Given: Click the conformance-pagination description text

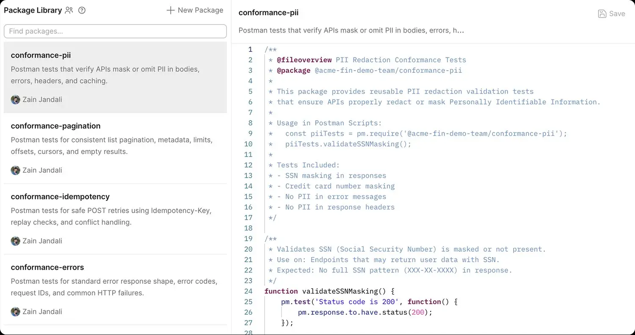Looking at the screenshot, I should (112, 146).
